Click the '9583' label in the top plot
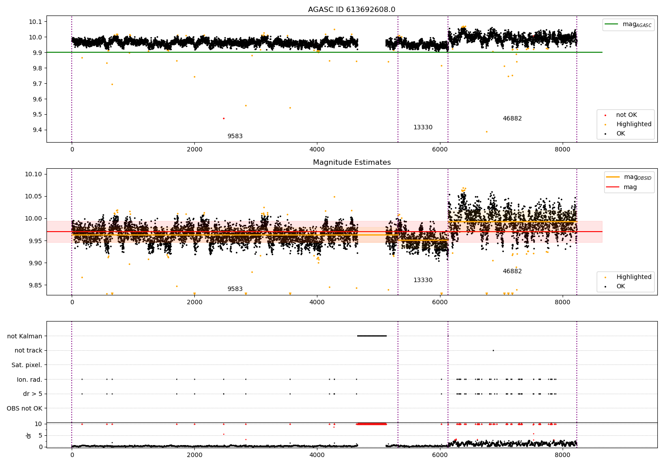The height and width of the screenshot is (465, 664). point(235,136)
